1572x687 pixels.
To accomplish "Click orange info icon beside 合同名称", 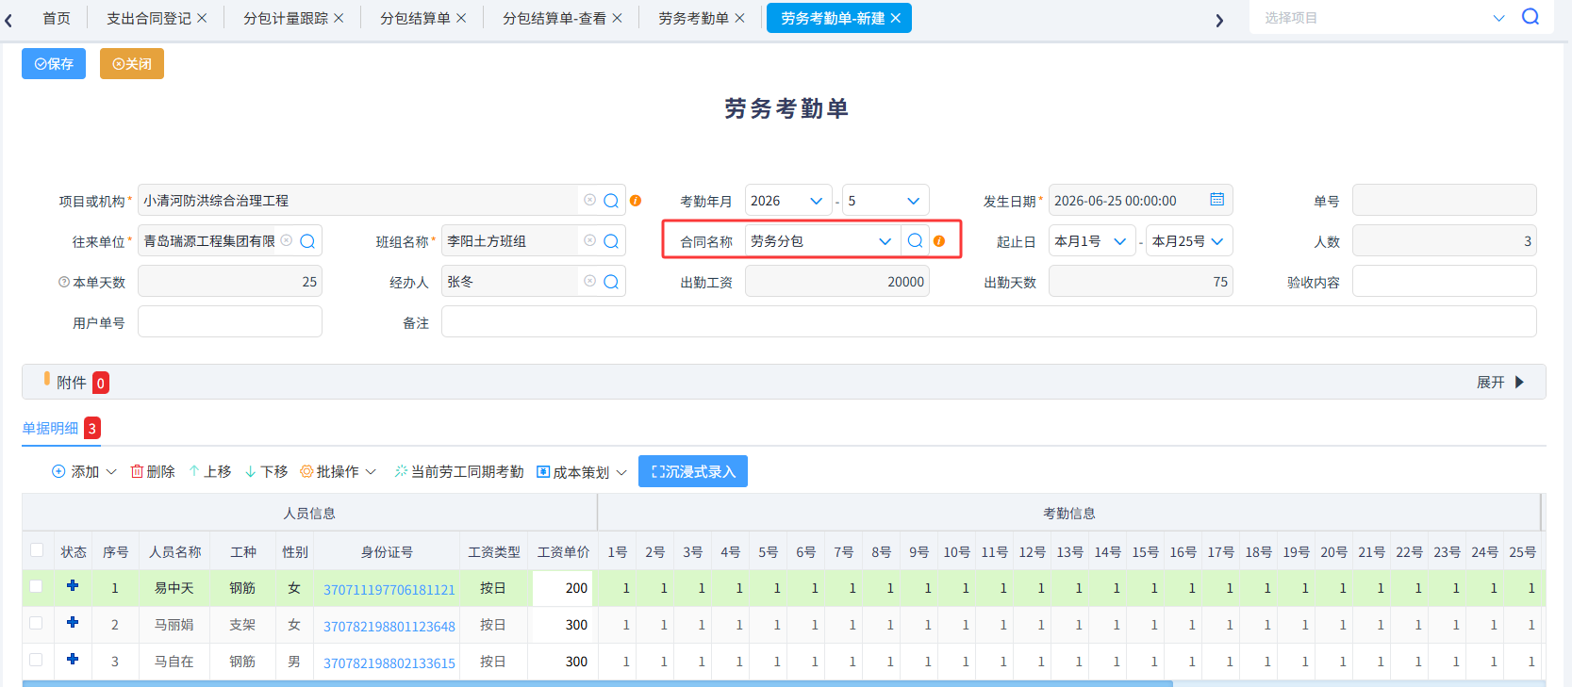I will [939, 241].
